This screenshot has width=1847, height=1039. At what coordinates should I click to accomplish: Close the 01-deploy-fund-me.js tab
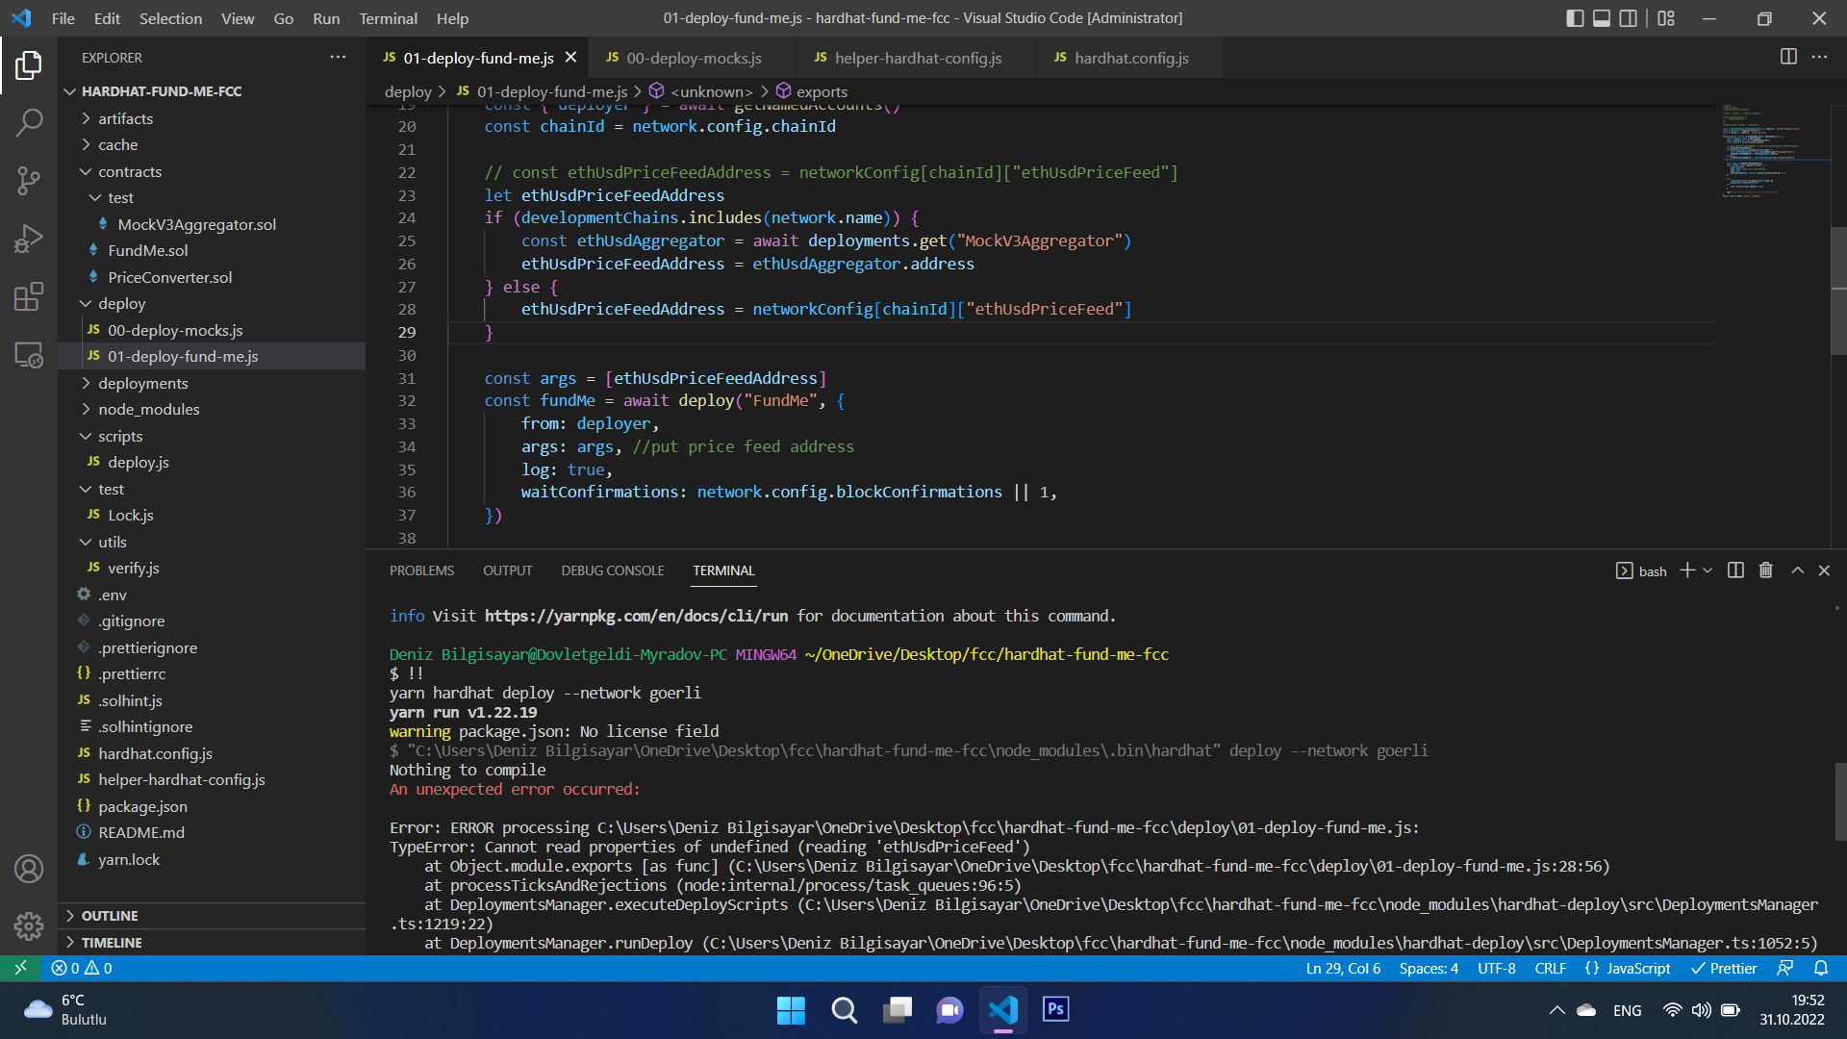click(570, 58)
